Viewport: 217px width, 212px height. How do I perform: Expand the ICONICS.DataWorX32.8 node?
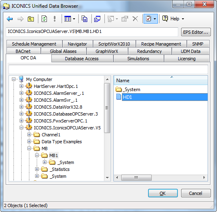[x=21, y=107]
